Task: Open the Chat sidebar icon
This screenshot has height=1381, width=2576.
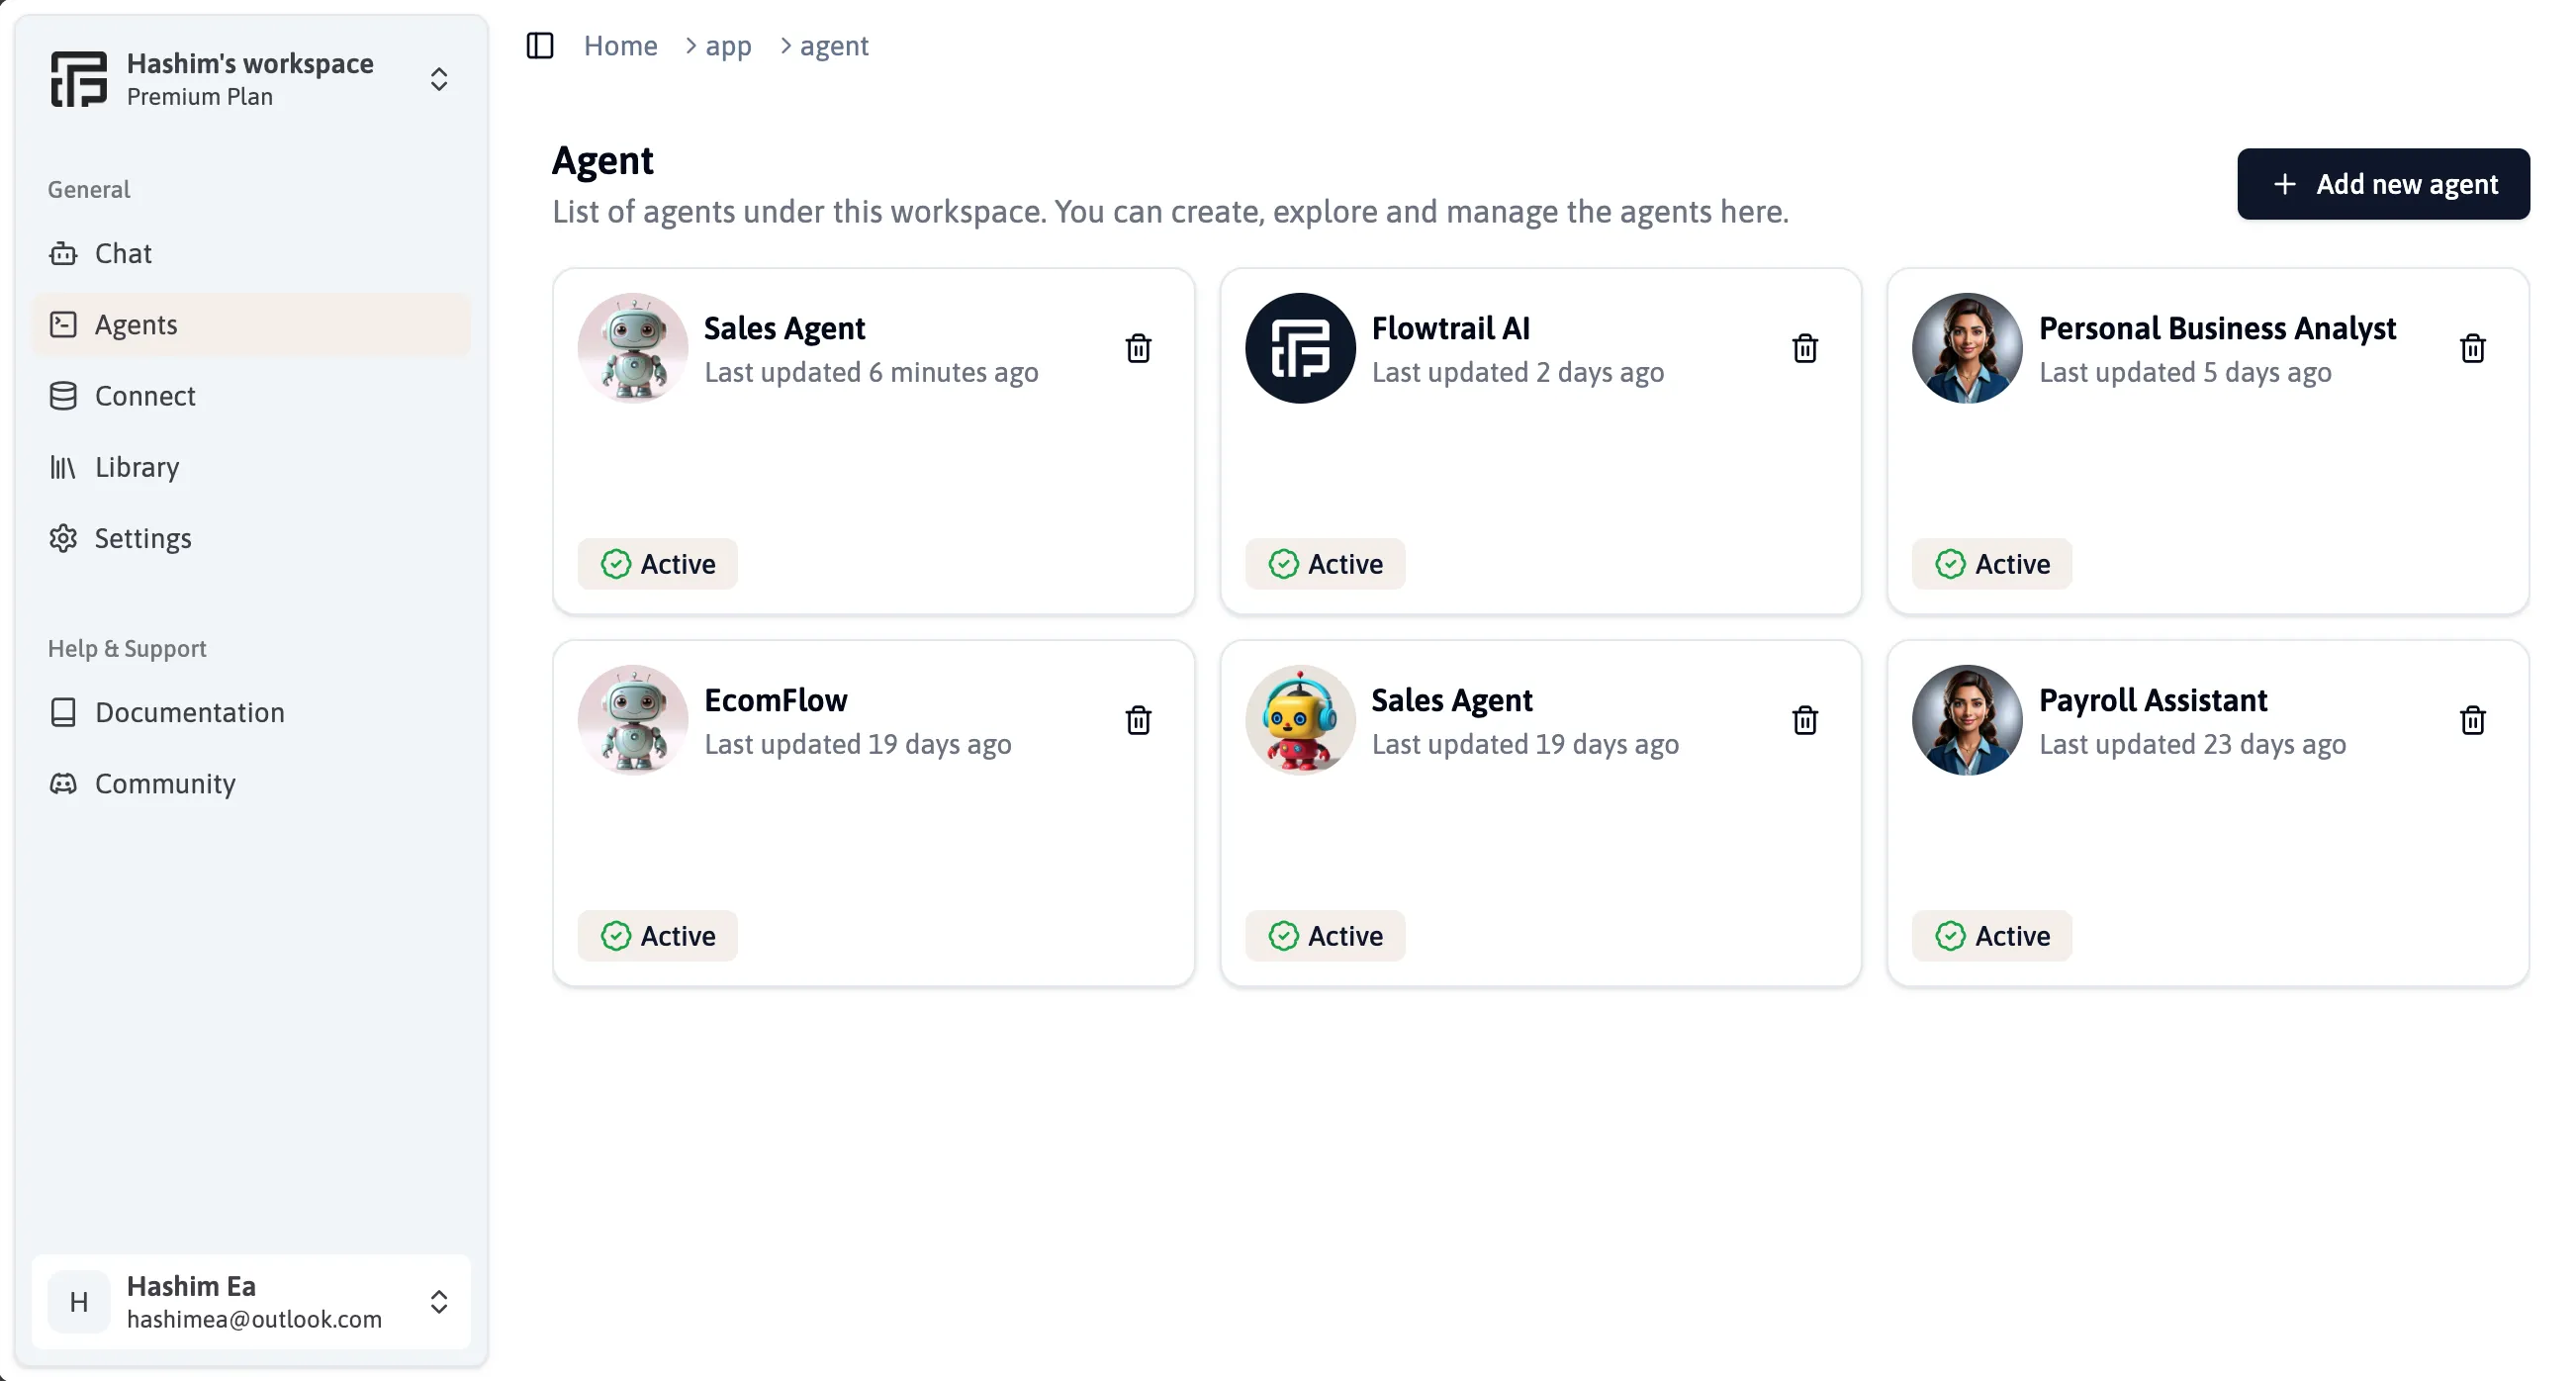Action: click(63, 252)
